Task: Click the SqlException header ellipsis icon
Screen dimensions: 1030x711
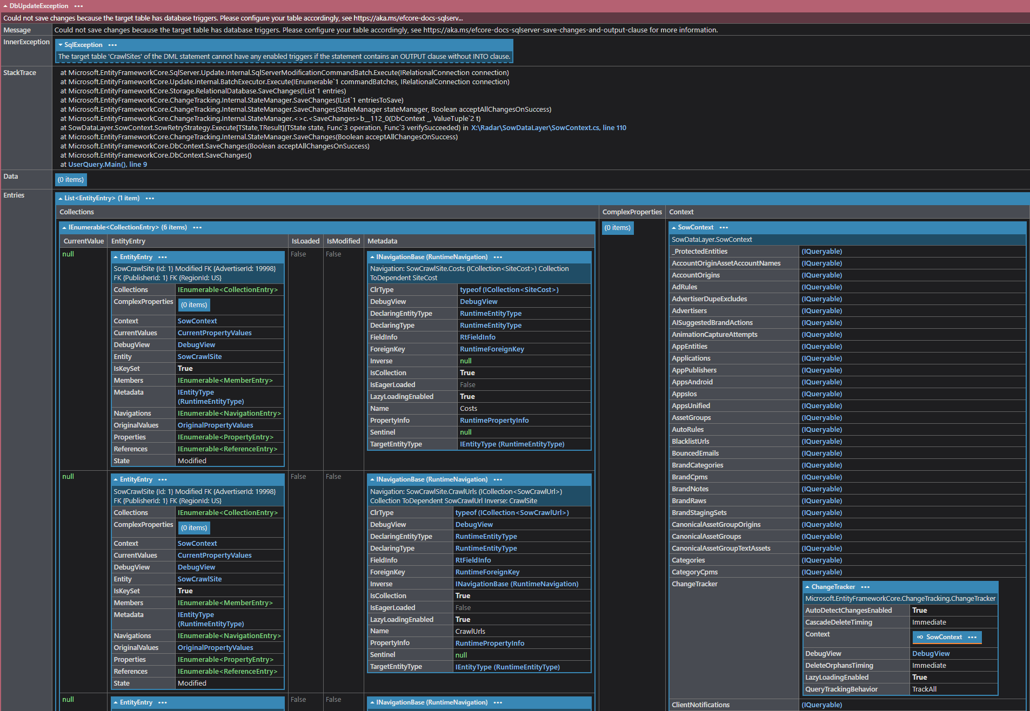Action: [112, 45]
